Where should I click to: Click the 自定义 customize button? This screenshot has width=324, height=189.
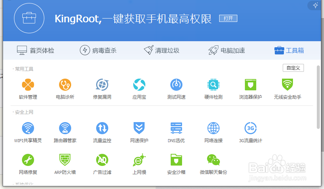293,68
